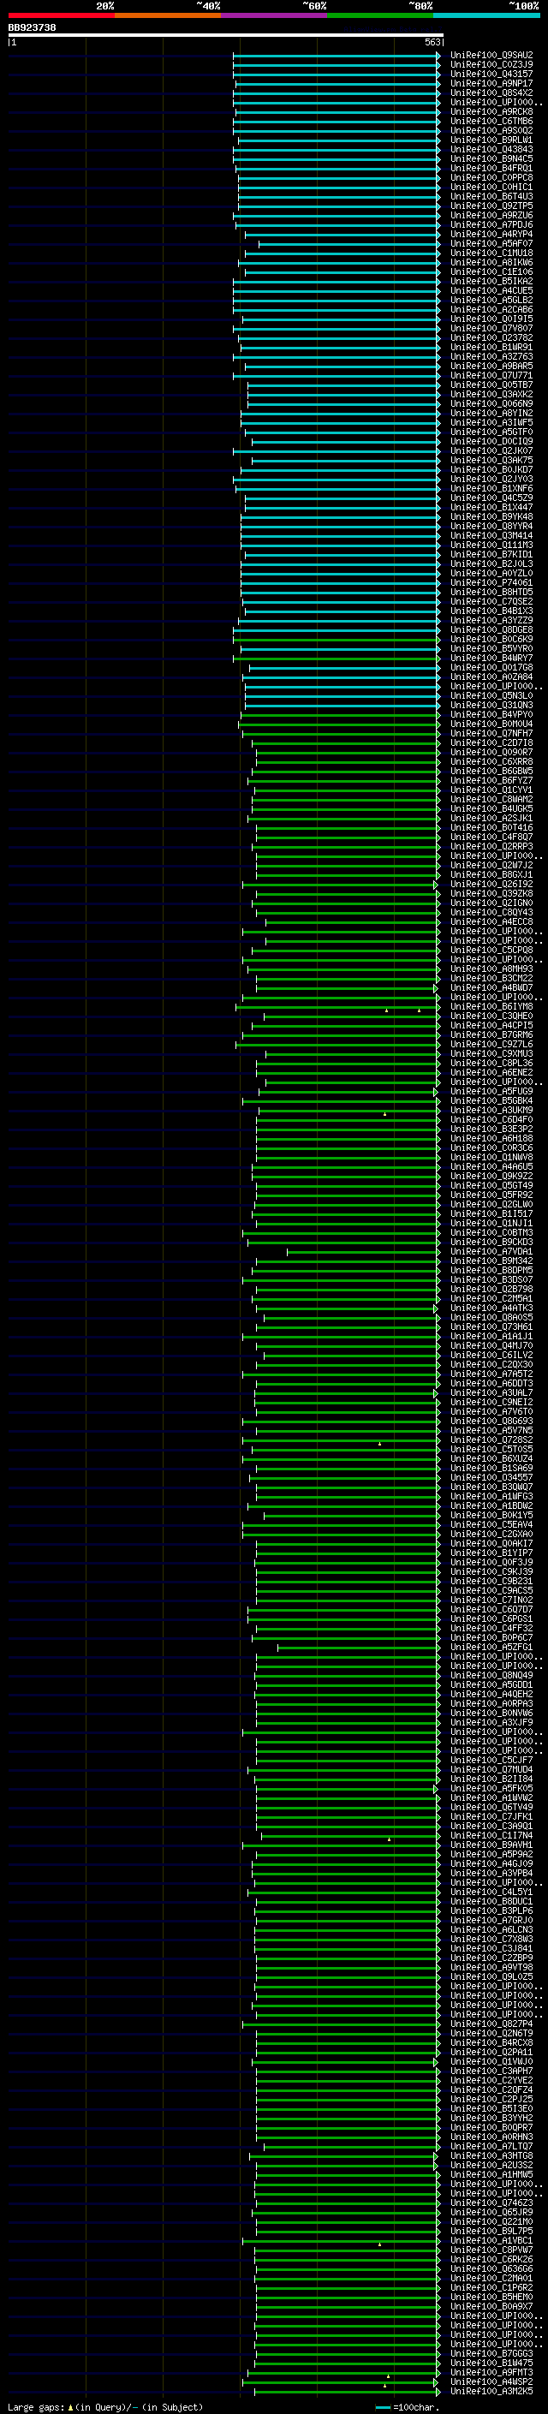Click hit label UniRef100_Q7V807
The image size is (548, 2414).
point(491,328)
